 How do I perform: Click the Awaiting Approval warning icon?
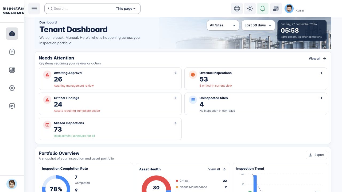coord(47,75)
